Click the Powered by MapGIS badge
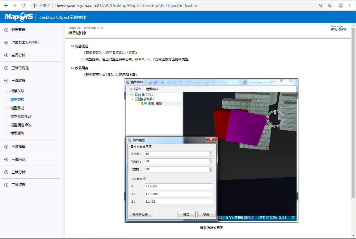 click(x=338, y=29)
